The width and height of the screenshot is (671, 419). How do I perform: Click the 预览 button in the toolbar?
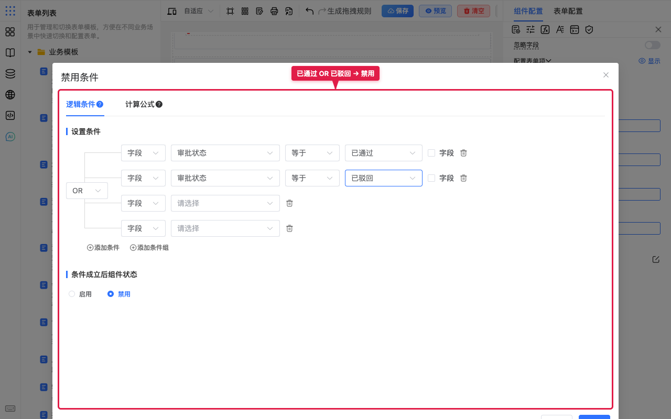pos(435,11)
